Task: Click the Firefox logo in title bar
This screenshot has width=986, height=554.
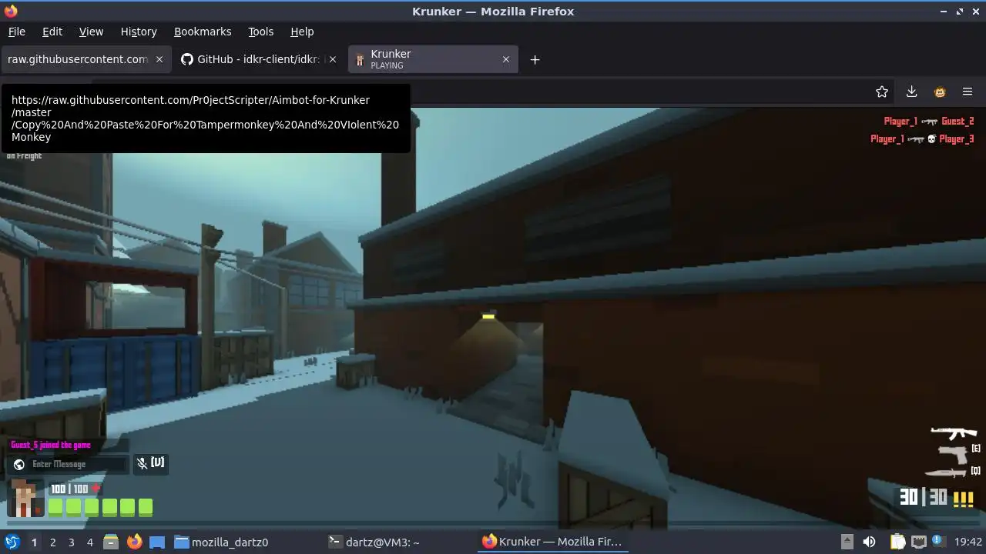Action: click(11, 11)
